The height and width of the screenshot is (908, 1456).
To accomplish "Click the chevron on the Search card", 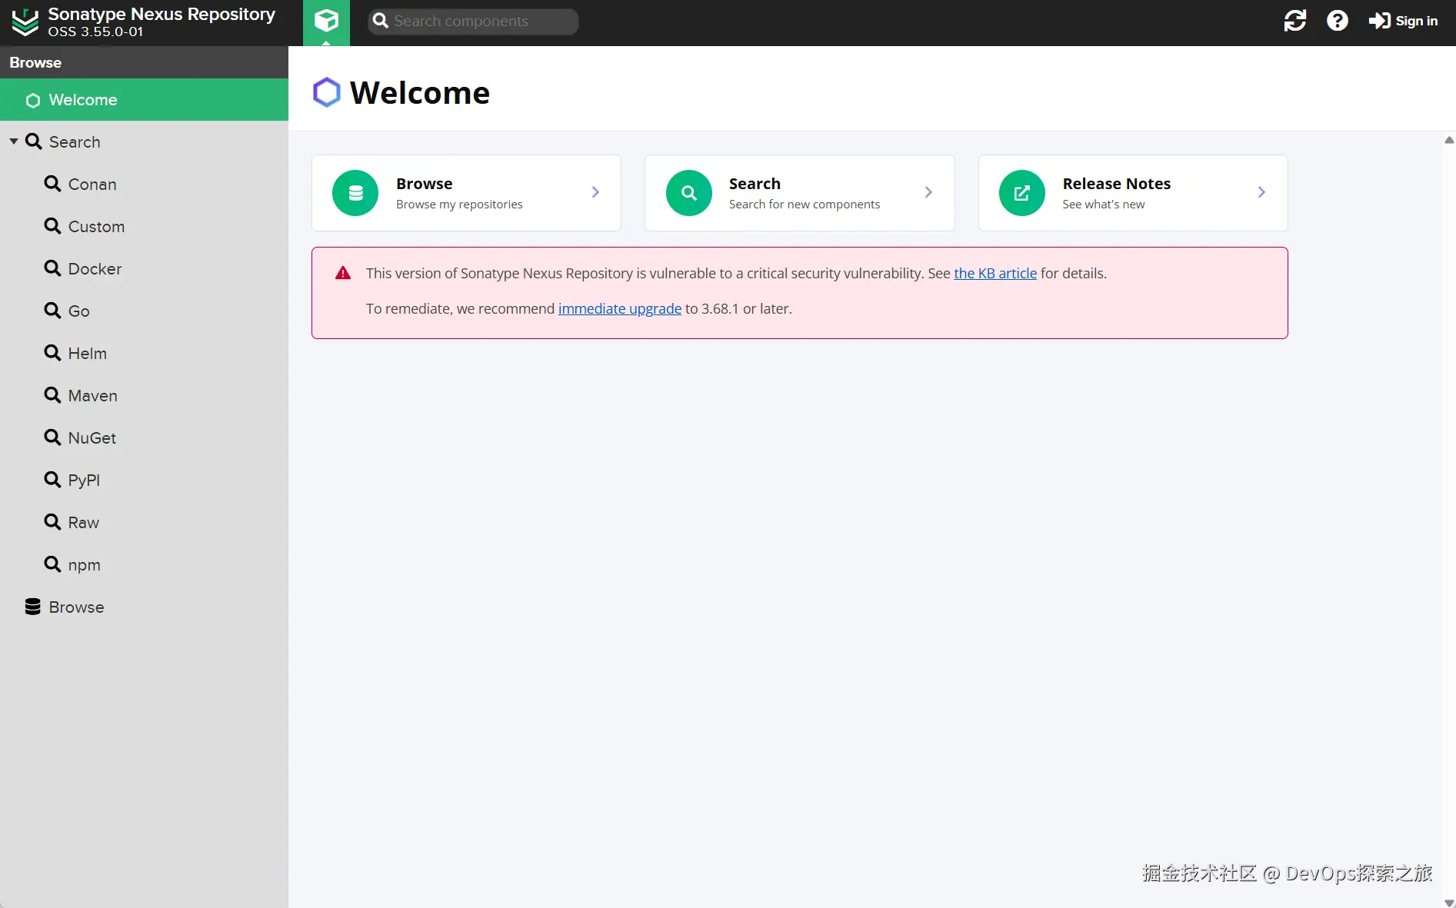I will click(x=928, y=192).
